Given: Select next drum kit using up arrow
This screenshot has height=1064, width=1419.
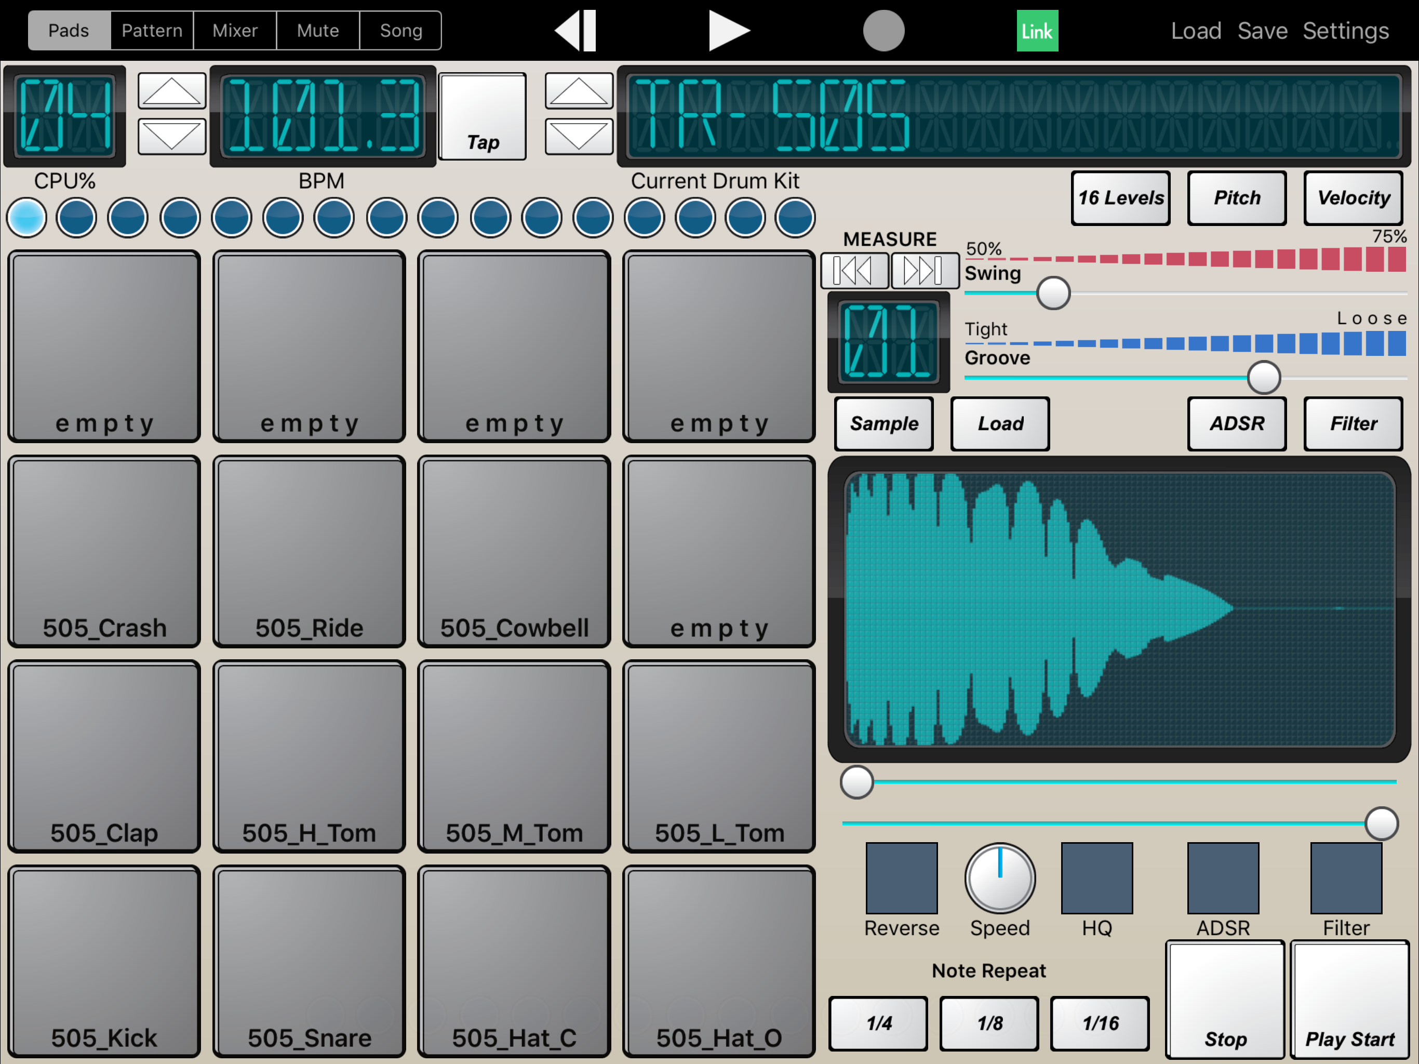Looking at the screenshot, I should [579, 90].
